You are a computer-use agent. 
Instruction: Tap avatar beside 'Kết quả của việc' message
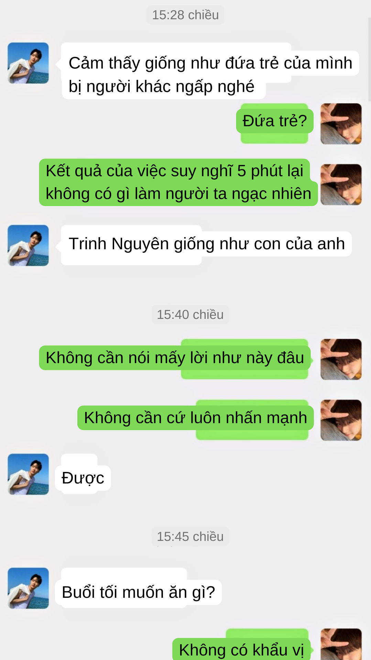341,185
